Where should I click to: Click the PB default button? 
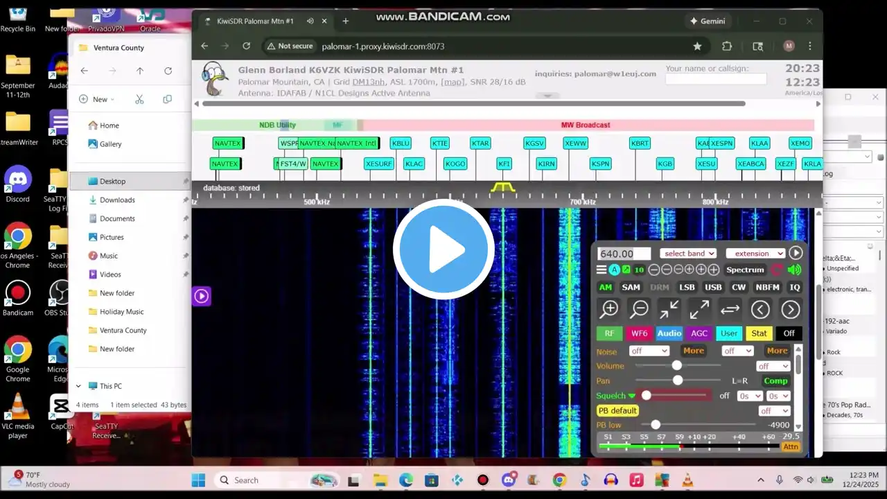point(617,411)
